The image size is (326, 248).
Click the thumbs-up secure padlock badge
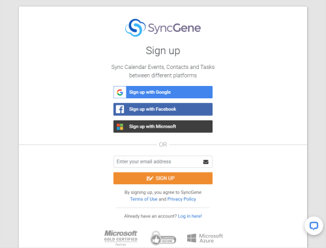[x=163, y=238]
